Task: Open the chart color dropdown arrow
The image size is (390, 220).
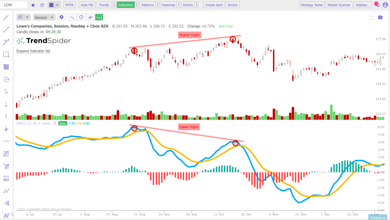Action: tap(58, 5)
